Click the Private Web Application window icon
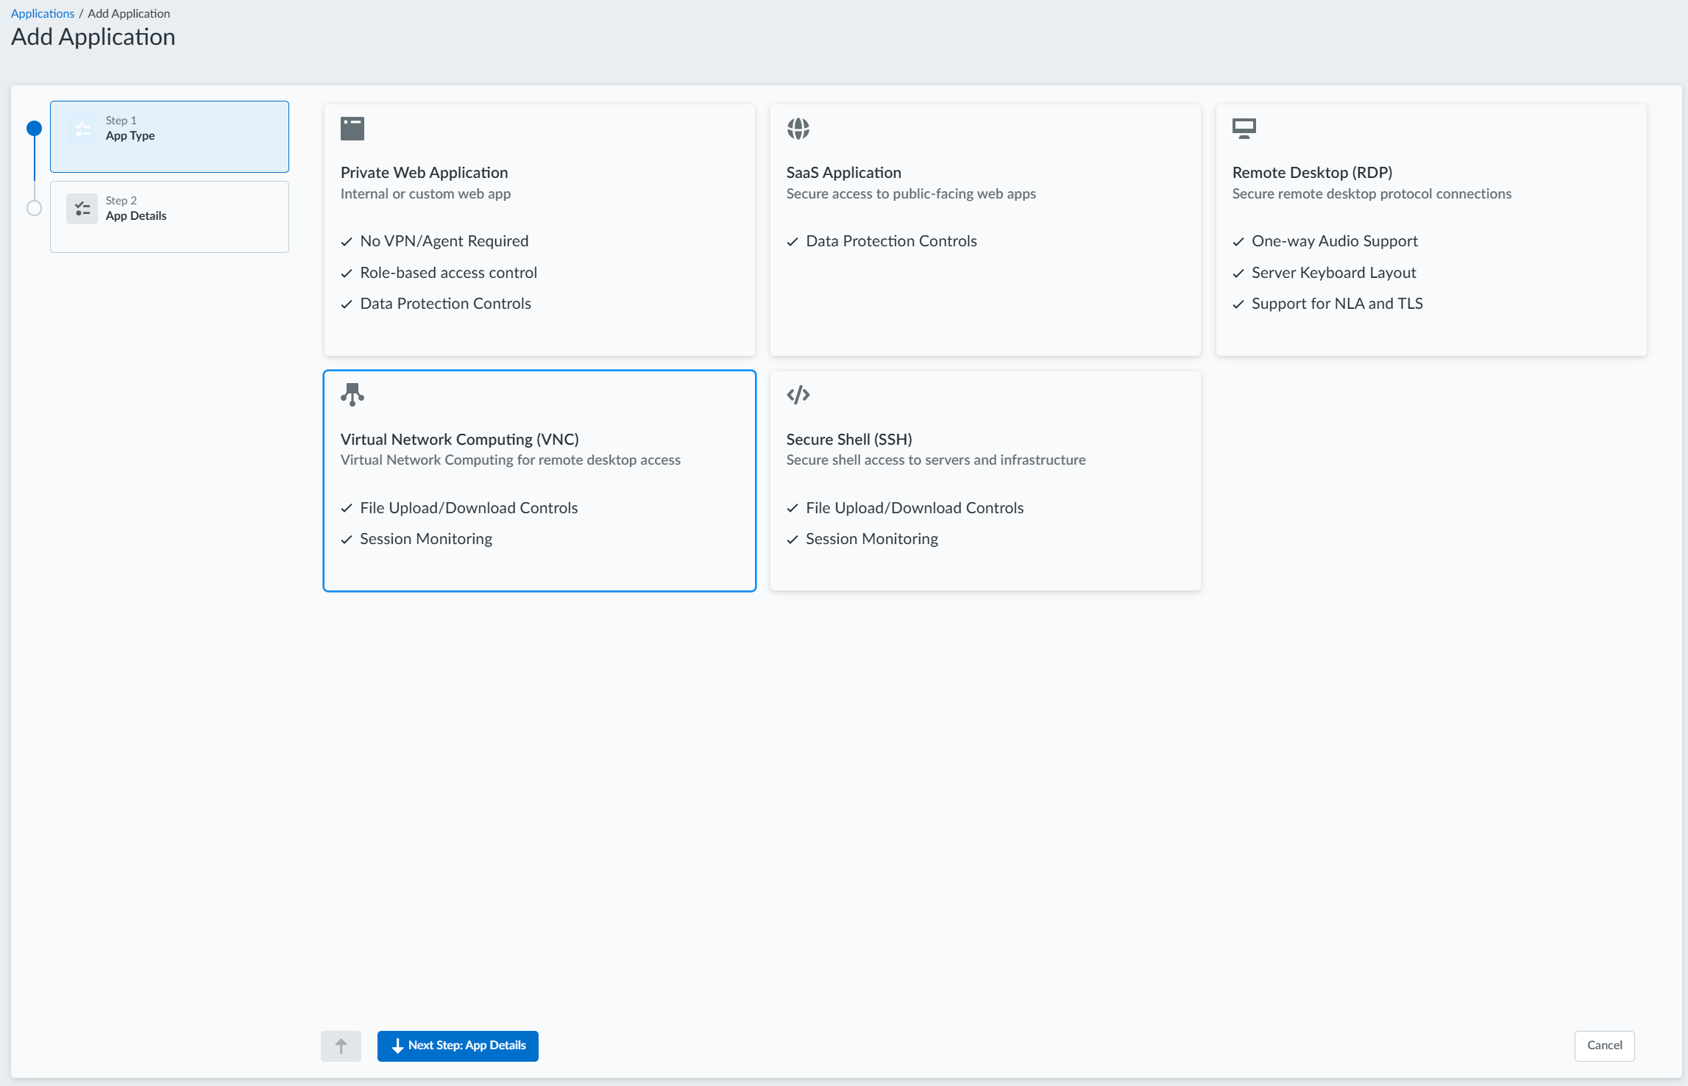 tap(352, 129)
